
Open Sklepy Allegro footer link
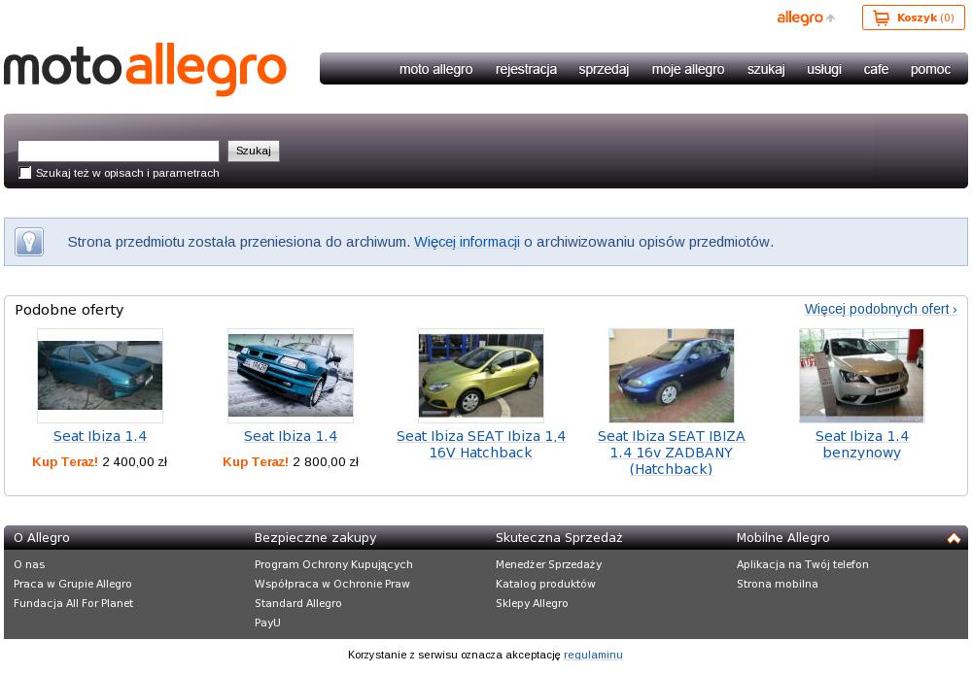532,603
